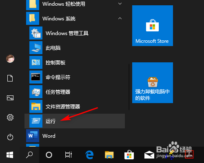Screen dimensions: 204x163
Task: Click the Windows 轻松使用 folder label
Action: tap(64, 4)
